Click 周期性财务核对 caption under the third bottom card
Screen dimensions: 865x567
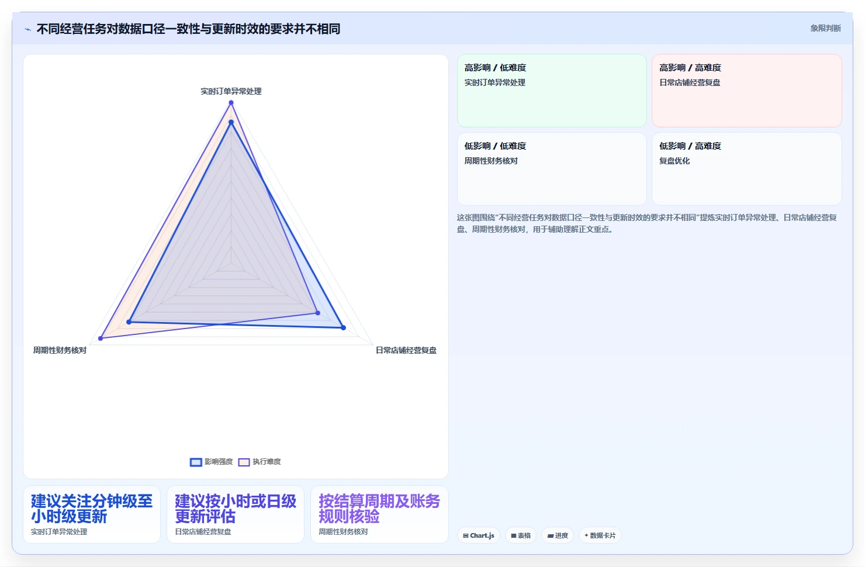tap(343, 532)
